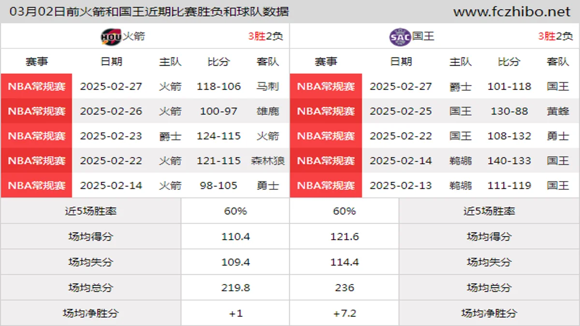The image size is (580, 326).
Task: Click the opponent 马刺 in Rockets table
Action: [x=268, y=86]
